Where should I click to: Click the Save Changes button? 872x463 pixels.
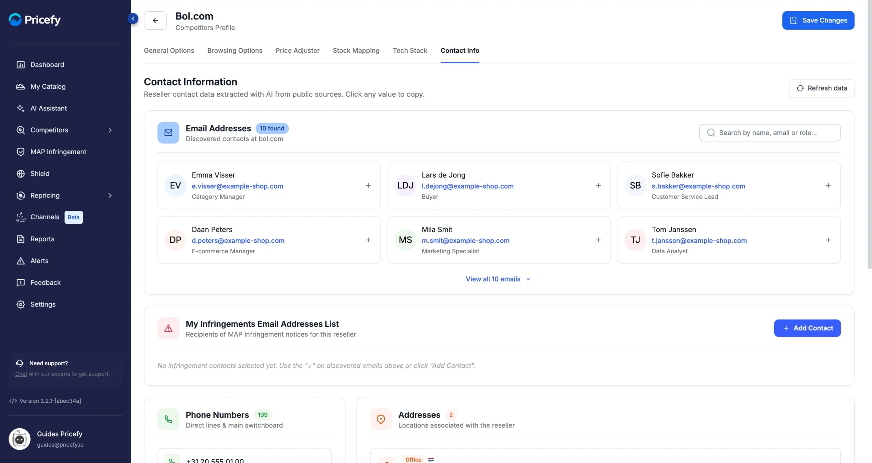[x=818, y=20]
